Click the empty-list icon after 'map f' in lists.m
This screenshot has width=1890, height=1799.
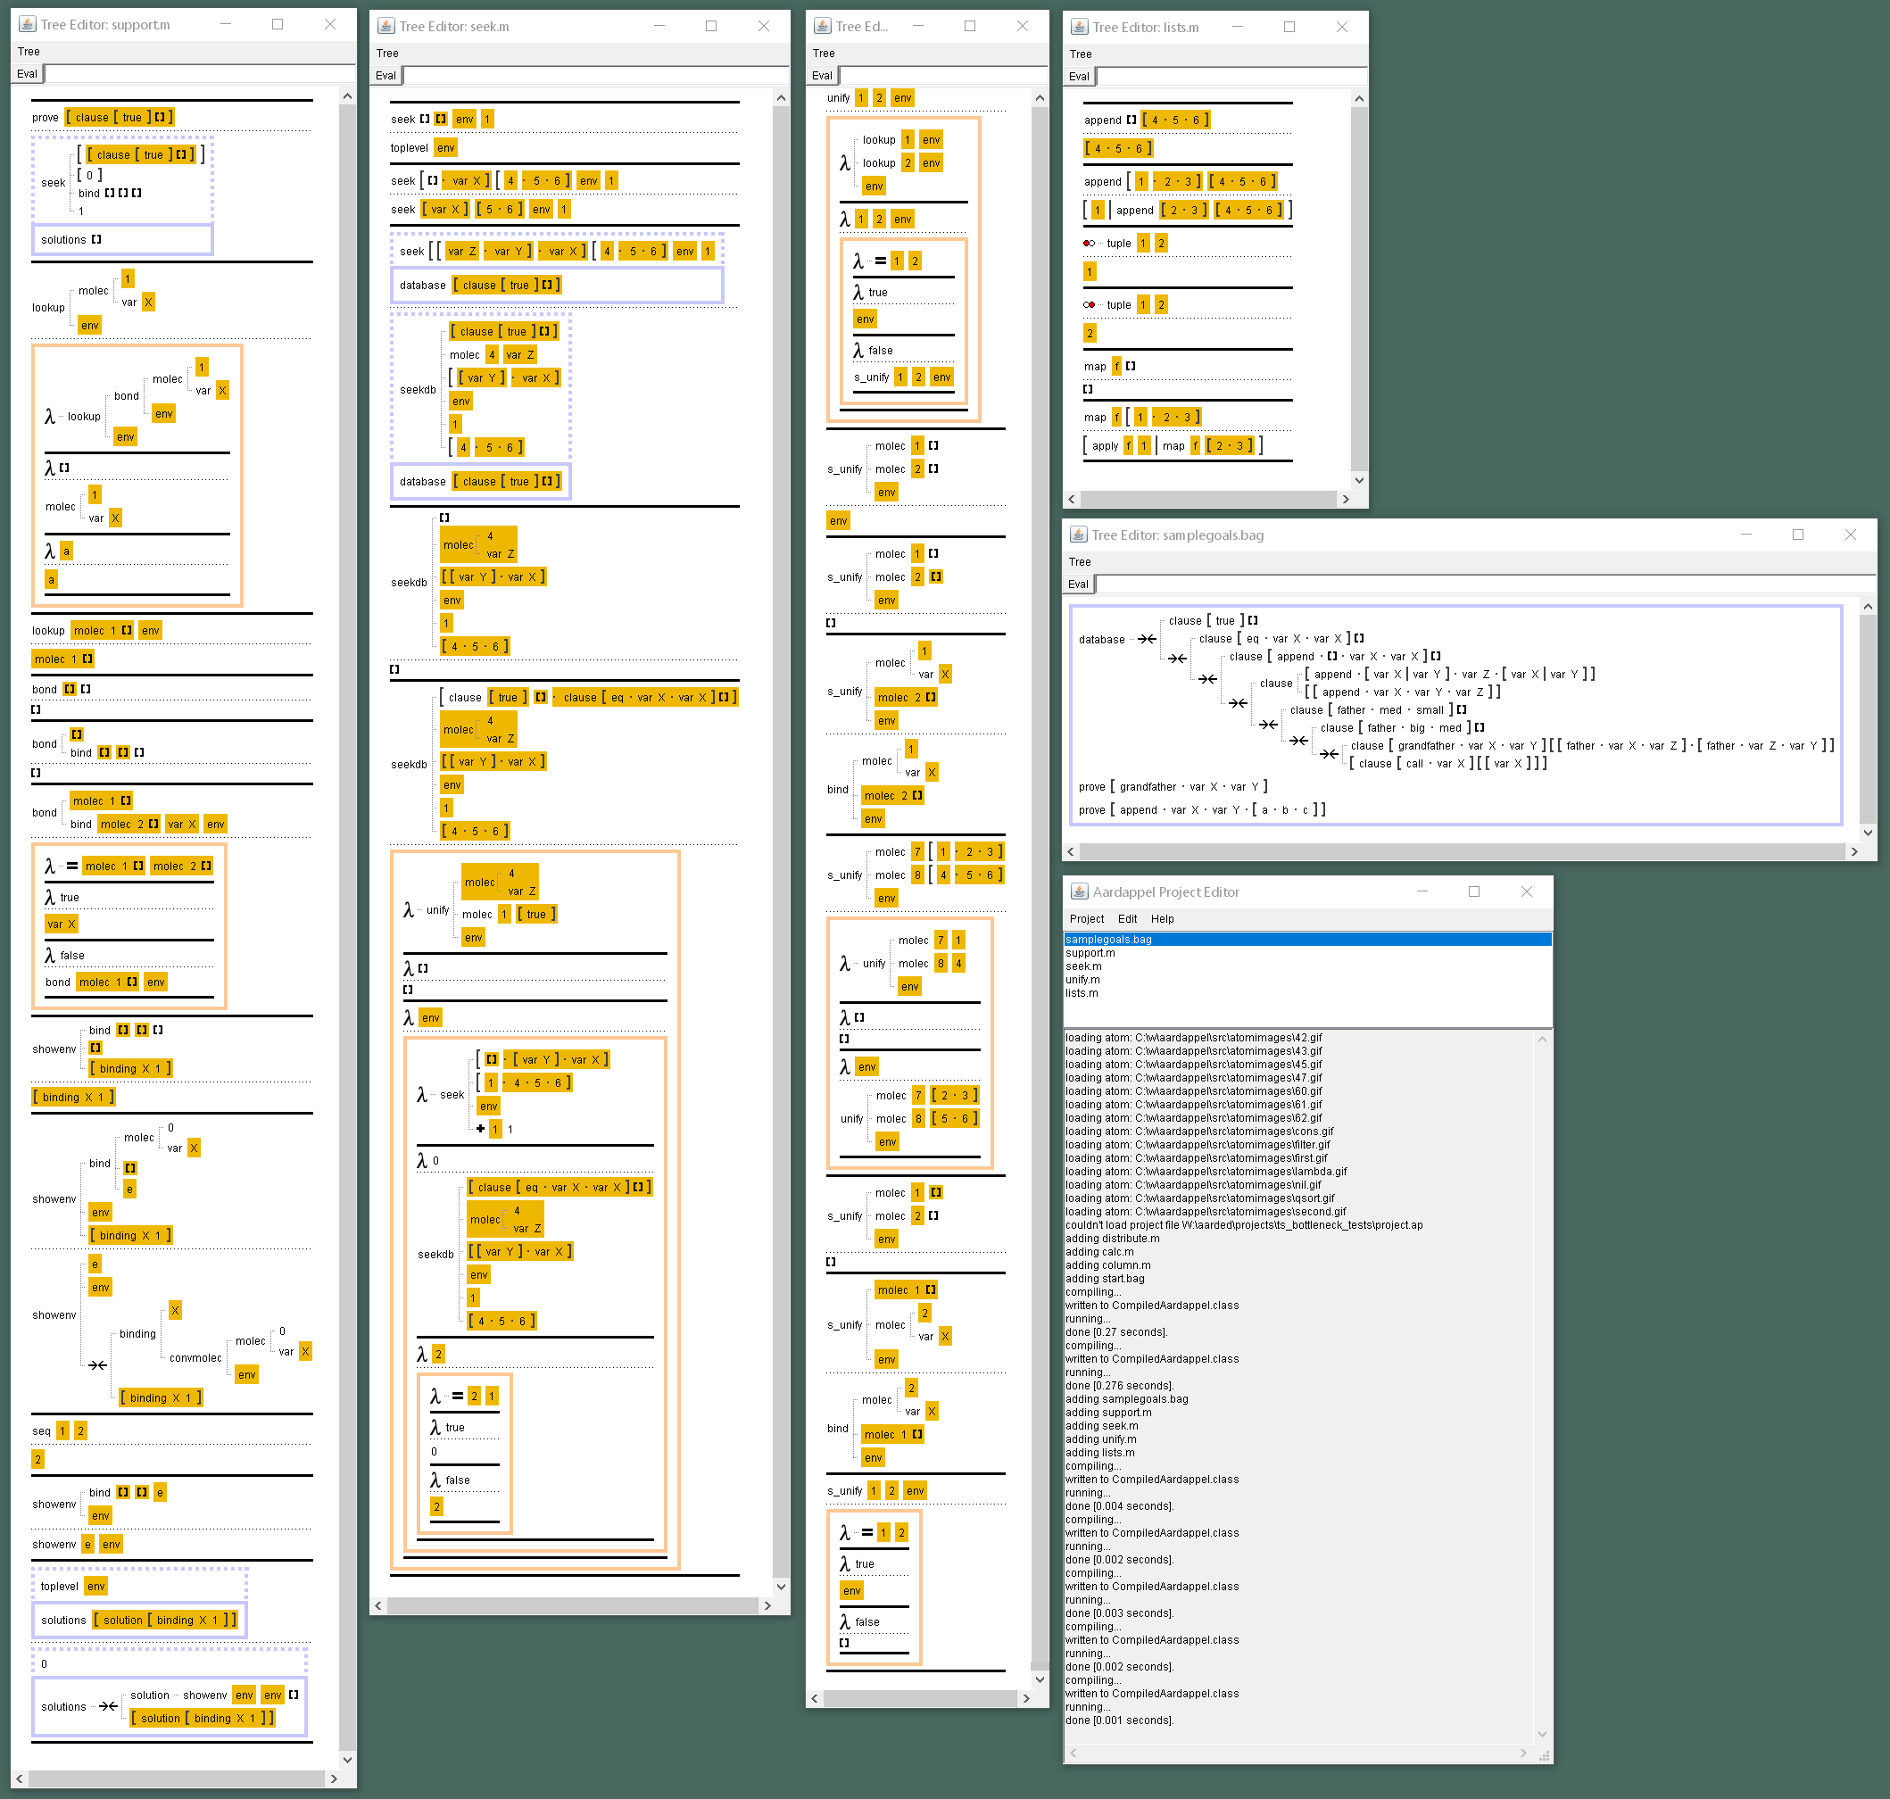pyautogui.click(x=1131, y=367)
